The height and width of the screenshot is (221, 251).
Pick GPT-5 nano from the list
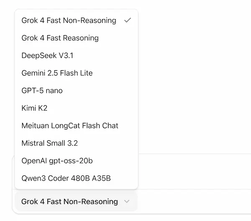(x=77, y=91)
